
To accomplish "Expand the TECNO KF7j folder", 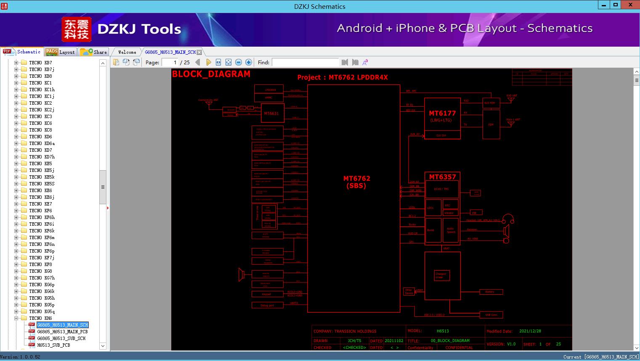I will coord(16,258).
